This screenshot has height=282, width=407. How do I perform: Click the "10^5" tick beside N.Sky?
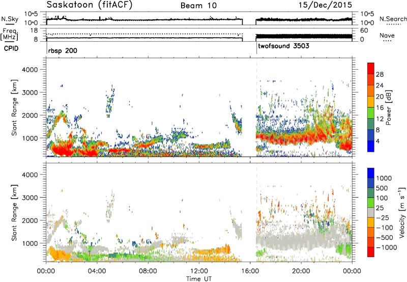click(32, 14)
